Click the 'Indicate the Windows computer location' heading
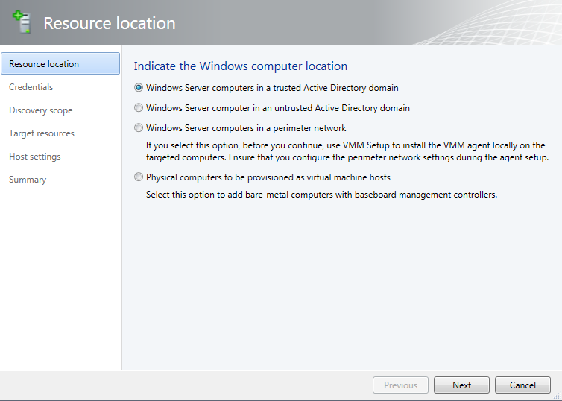Image resolution: width=562 pixels, height=401 pixels. 241,66
